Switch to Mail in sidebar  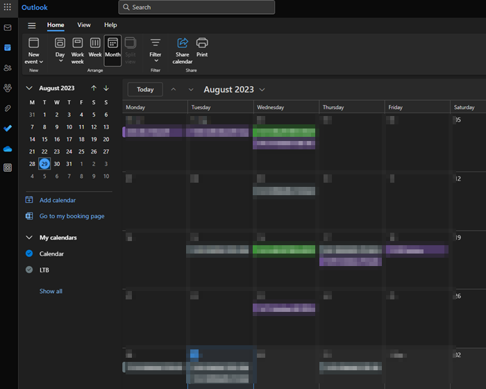(x=8, y=28)
